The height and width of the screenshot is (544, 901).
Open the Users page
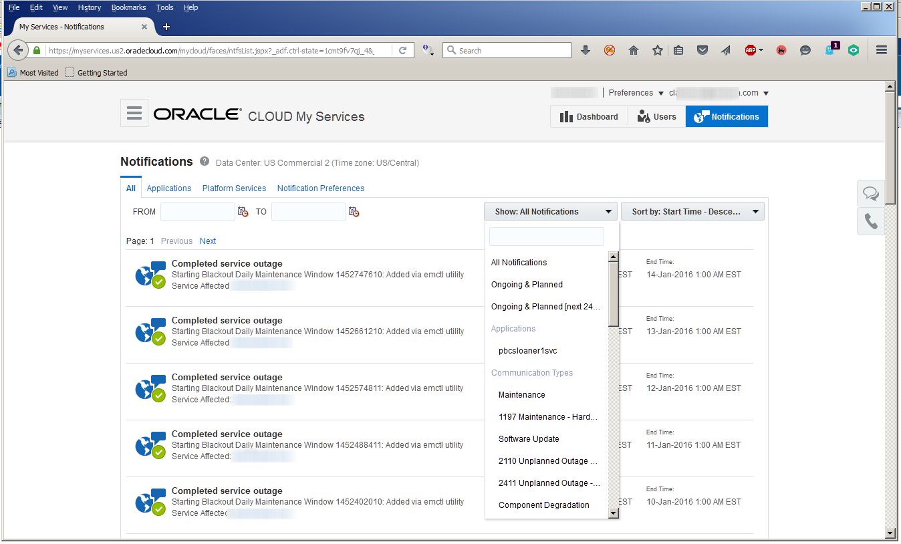[x=656, y=116]
